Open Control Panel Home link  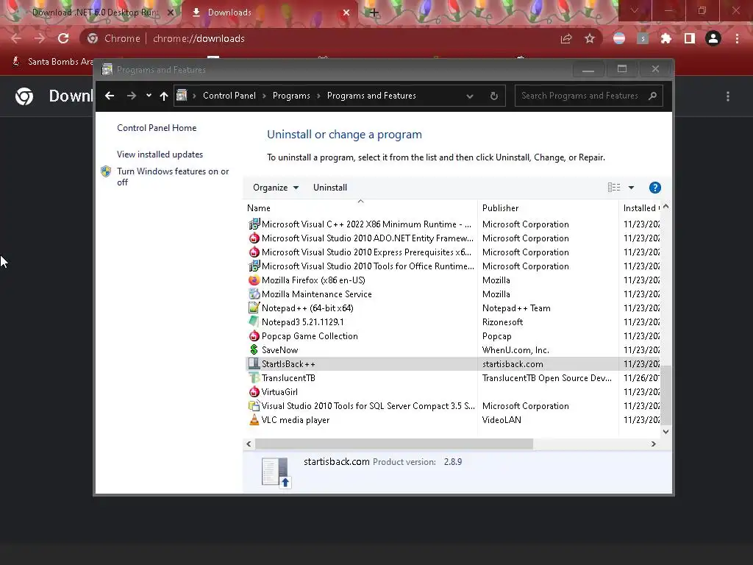pyautogui.click(x=157, y=128)
